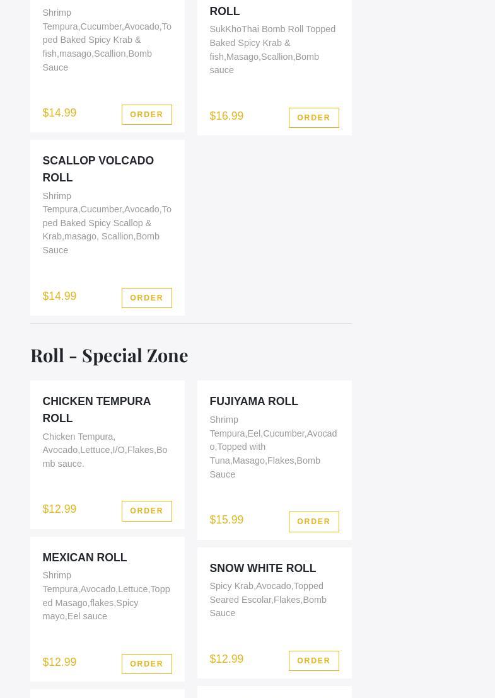
Task: Click the Snow White Roll description text
Action: [268, 600]
